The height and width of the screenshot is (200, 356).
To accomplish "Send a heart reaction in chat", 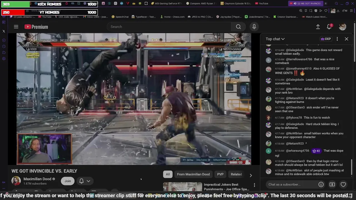I will (343, 184).
